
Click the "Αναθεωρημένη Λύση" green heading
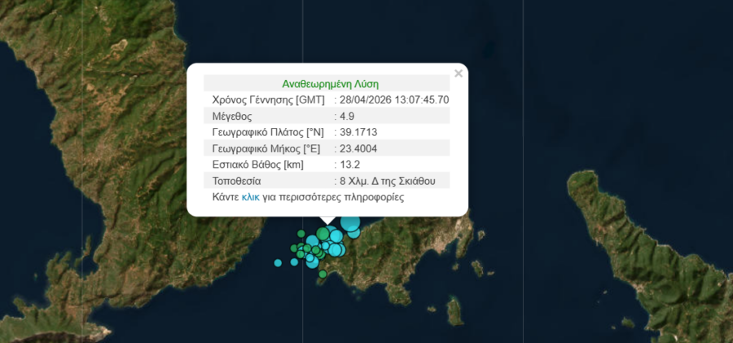click(x=330, y=83)
